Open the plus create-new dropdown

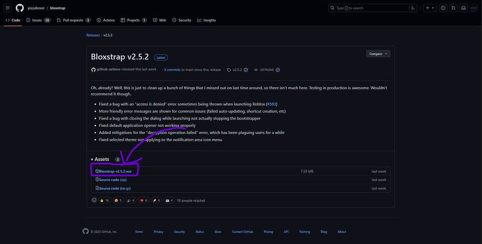pyautogui.click(x=430, y=8)
